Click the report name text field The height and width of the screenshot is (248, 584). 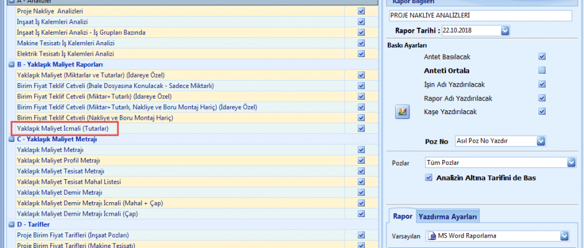485,15
